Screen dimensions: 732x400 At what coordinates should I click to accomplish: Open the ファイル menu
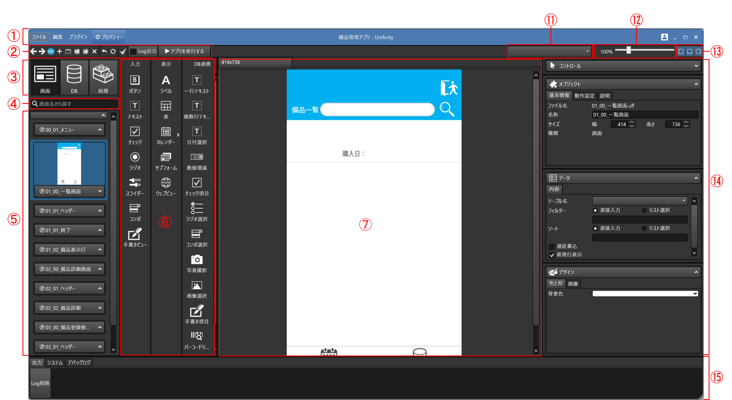point(39,37)
